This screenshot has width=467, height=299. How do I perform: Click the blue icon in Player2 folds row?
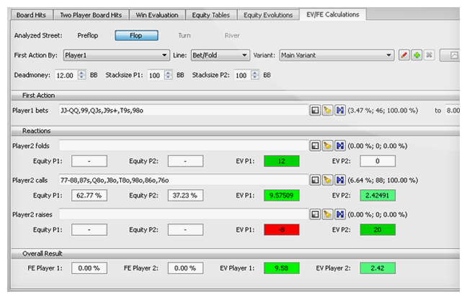340,146
